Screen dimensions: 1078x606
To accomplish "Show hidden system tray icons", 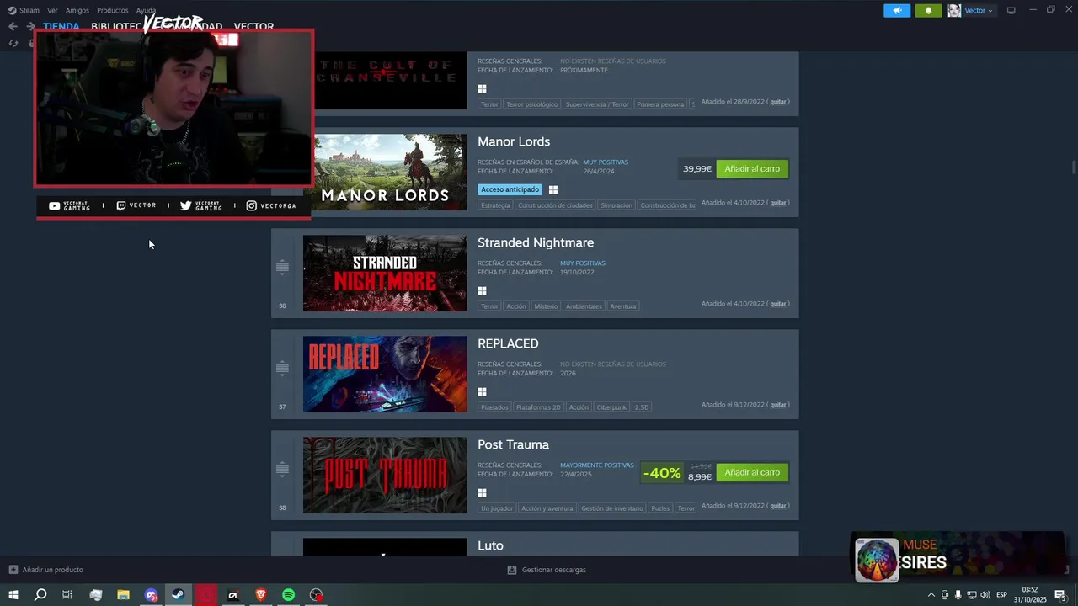I will coord(931,595).
